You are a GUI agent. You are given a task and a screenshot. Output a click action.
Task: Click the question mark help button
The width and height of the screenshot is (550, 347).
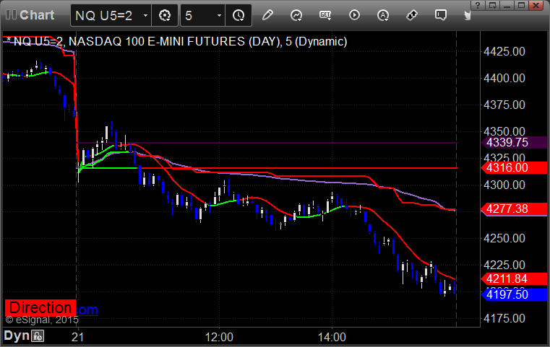[478, 5]
